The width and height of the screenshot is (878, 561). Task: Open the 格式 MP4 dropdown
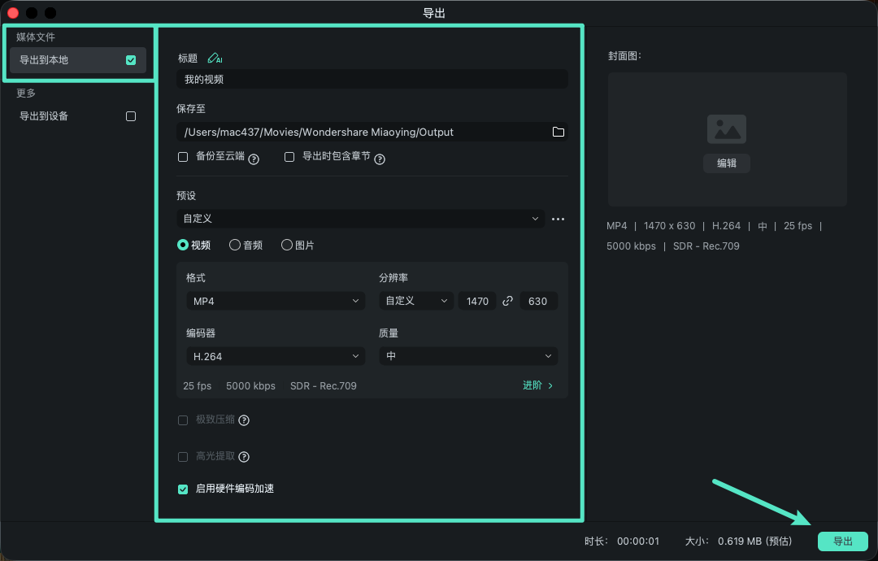coord(276,301)
